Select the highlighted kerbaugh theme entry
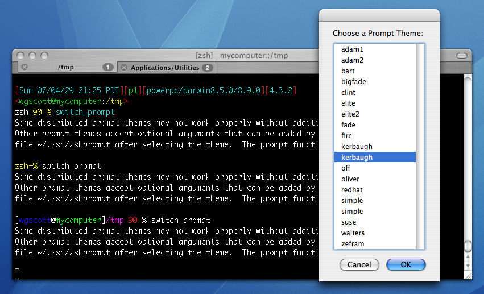 375,158
